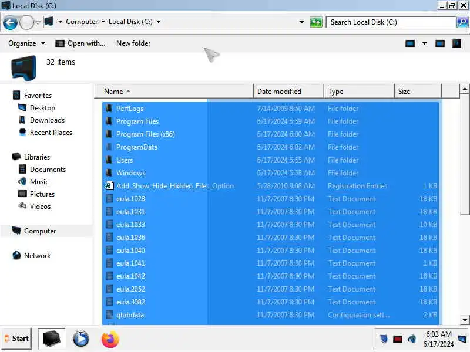Launch Windows Media Player from taskbar
The image size is (470, 352).
tap(80, 340)
